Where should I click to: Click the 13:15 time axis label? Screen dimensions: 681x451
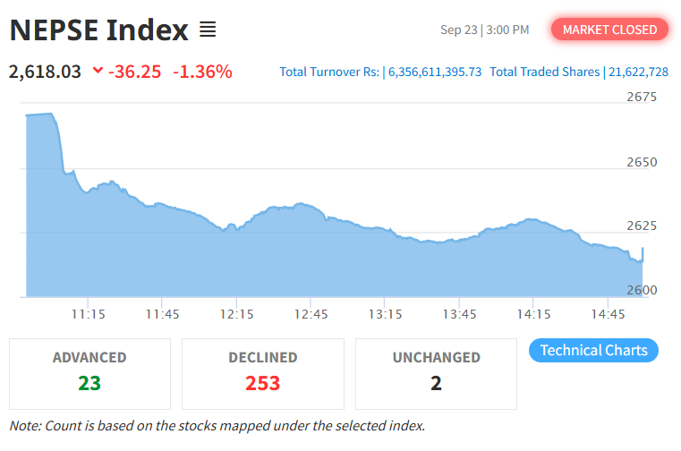(x=385, y=314)
